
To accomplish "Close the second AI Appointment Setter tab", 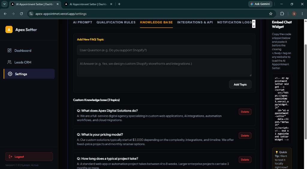I will [111, 4].
